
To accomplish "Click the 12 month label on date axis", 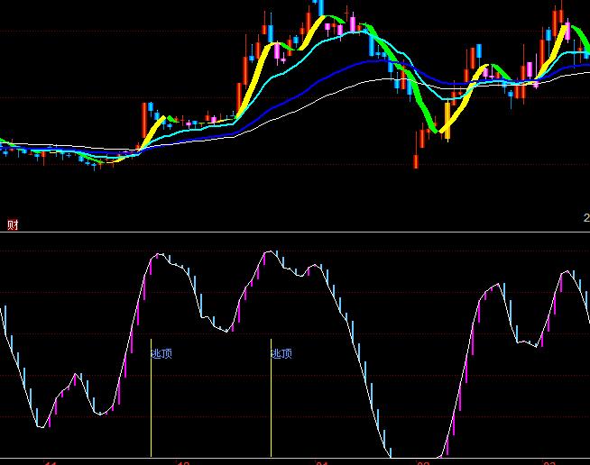I will [x=183, y=462].
